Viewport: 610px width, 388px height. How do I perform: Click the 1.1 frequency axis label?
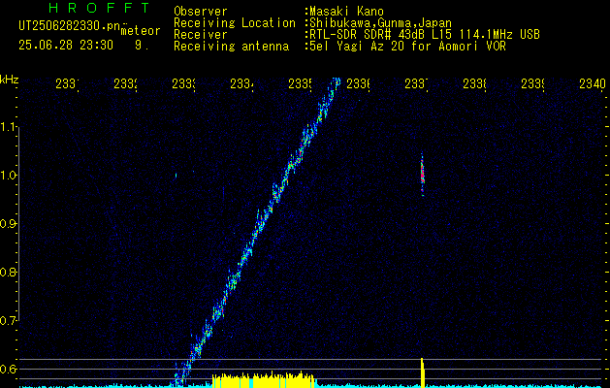pyautogui.click(x=9, y=127)
